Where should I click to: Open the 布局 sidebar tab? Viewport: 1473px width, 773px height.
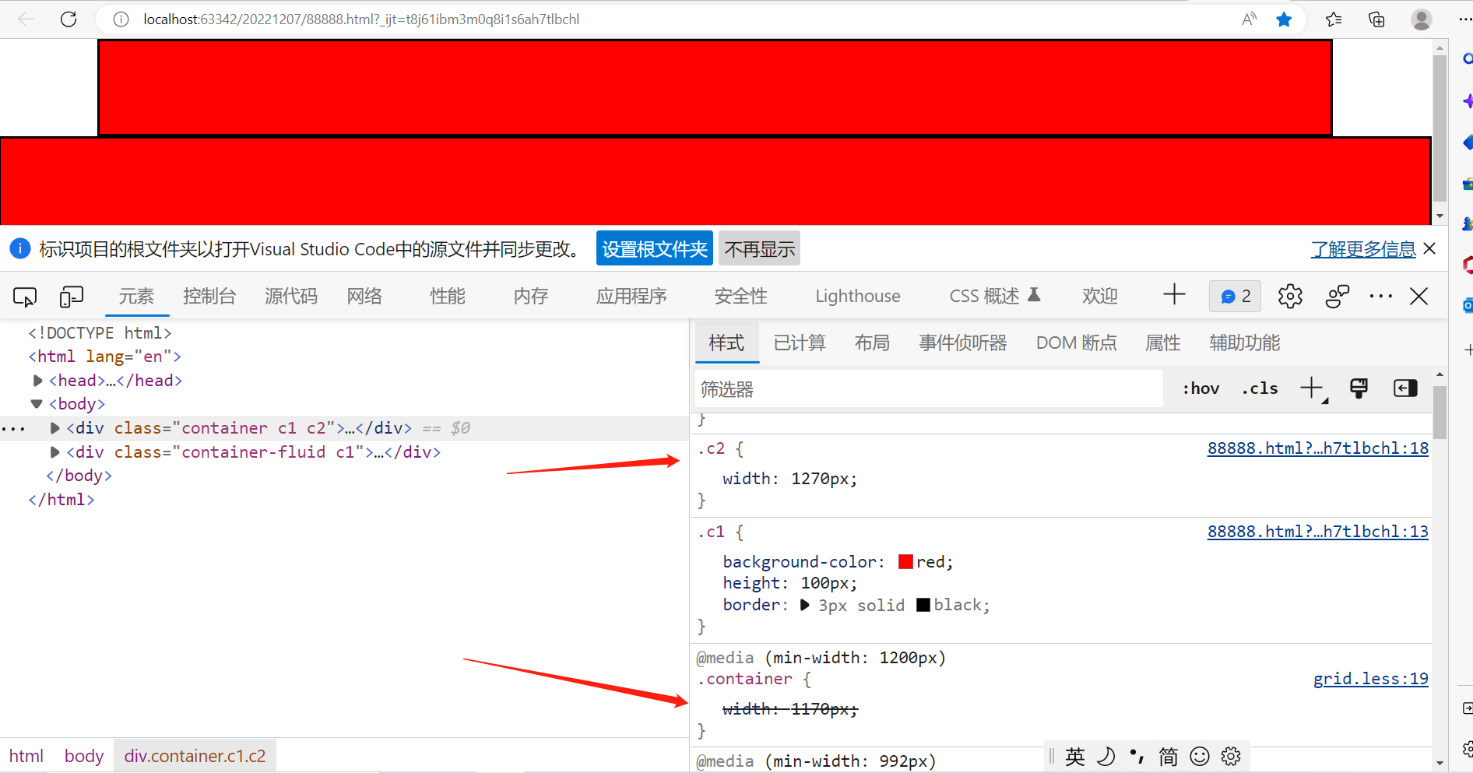click(872, 343)
